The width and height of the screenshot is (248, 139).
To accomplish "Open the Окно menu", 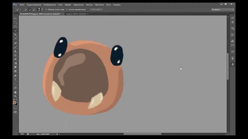I will click(x=108, y=5).
